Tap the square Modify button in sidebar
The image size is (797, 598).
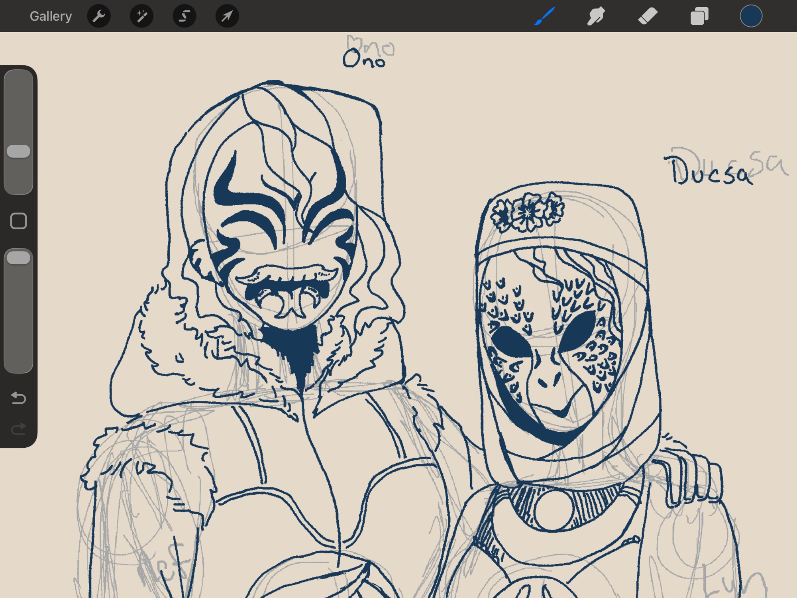coord(18,221)
